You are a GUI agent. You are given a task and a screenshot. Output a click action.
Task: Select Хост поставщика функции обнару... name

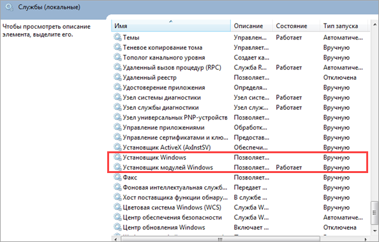(x=175, y=197)
